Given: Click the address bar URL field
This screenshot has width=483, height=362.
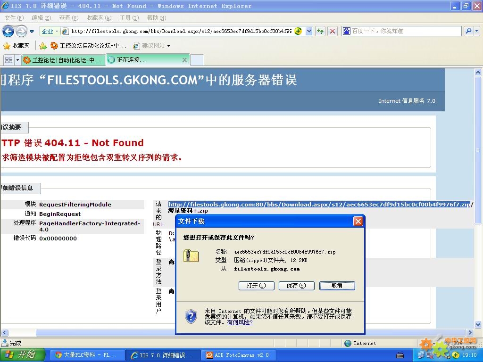Looking at the screenshot, I should pos(181,31).
